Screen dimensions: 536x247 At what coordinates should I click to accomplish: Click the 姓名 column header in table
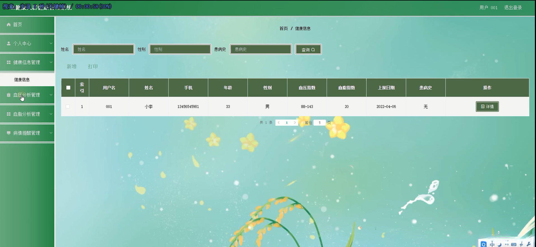[149, 88]
